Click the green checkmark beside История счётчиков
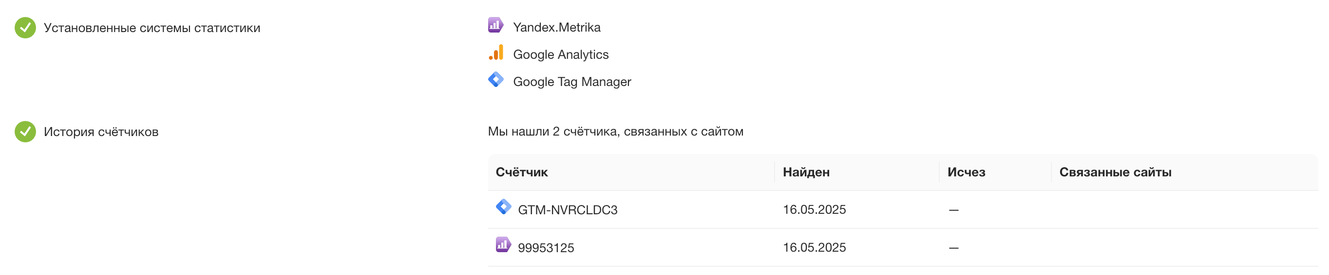The height and width of the screenshot is (275, 1329). tap(25, 132)
